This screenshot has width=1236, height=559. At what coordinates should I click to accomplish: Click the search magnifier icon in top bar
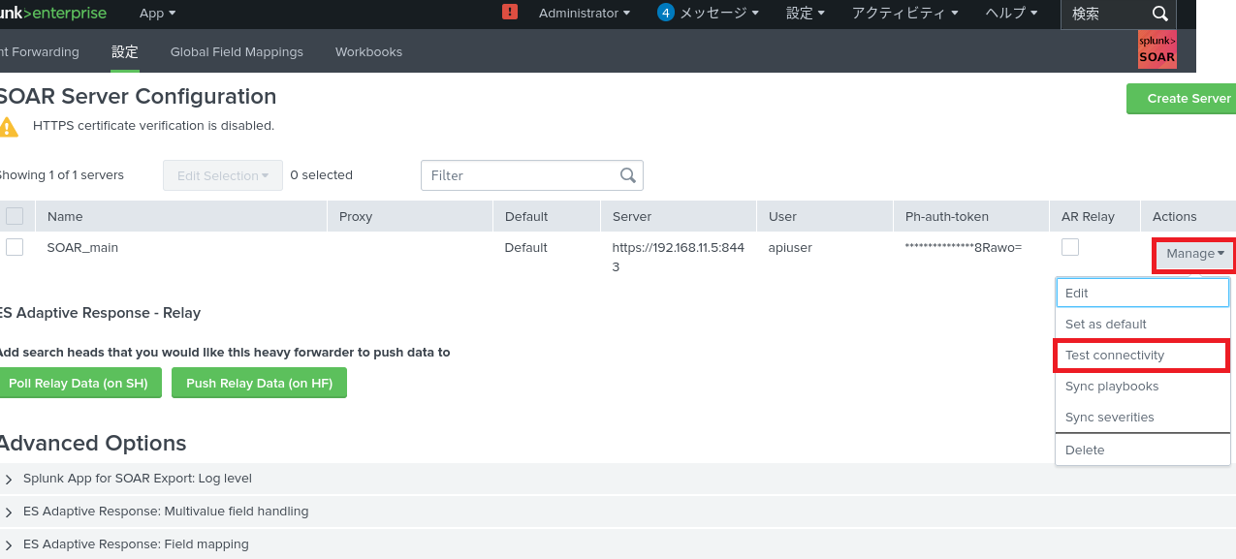(1159, 14)
